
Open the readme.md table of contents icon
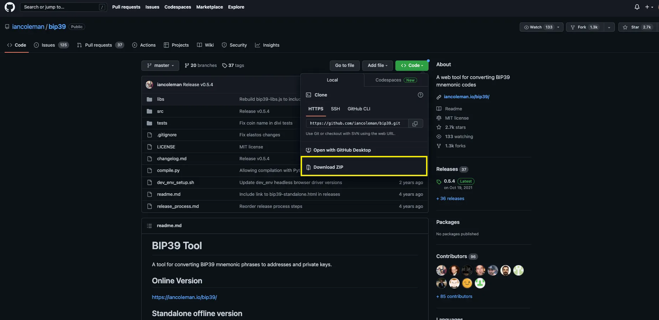point(150,226)
